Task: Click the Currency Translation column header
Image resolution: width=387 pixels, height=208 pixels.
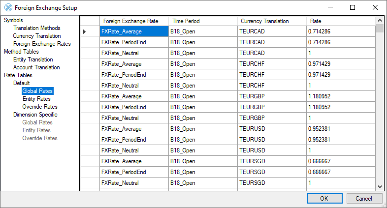Action: (264, 21)
